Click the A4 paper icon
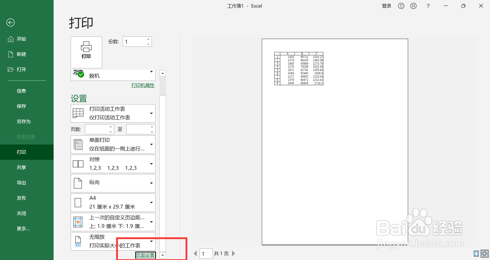 point(78,203)
